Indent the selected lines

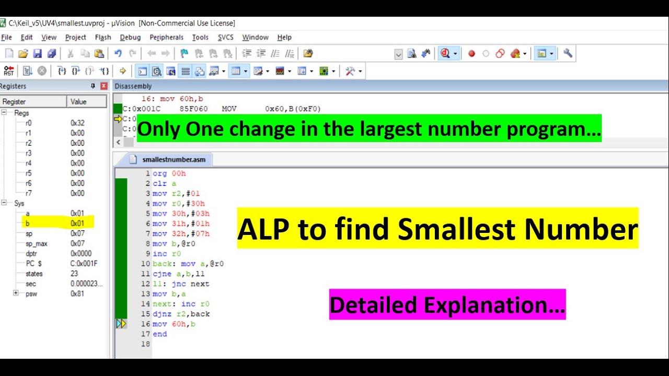[x=247, y=53]
